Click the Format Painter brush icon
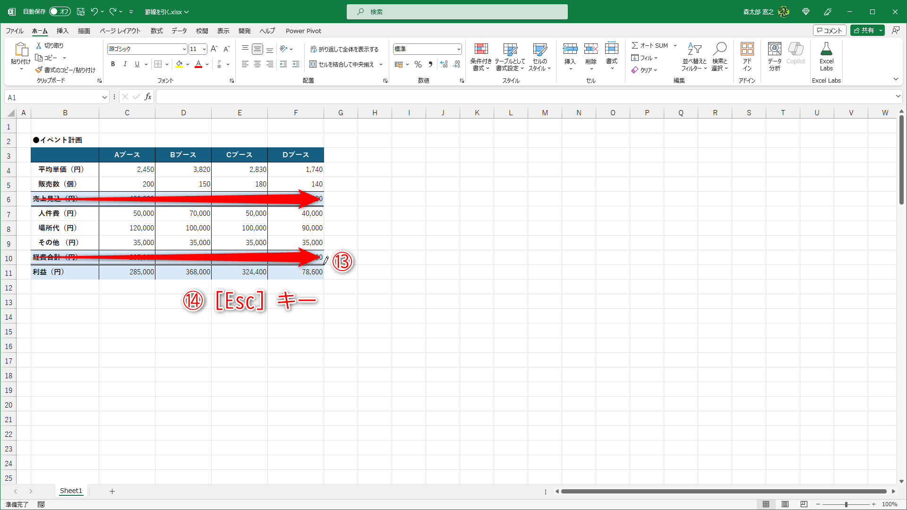 (39, 70)
